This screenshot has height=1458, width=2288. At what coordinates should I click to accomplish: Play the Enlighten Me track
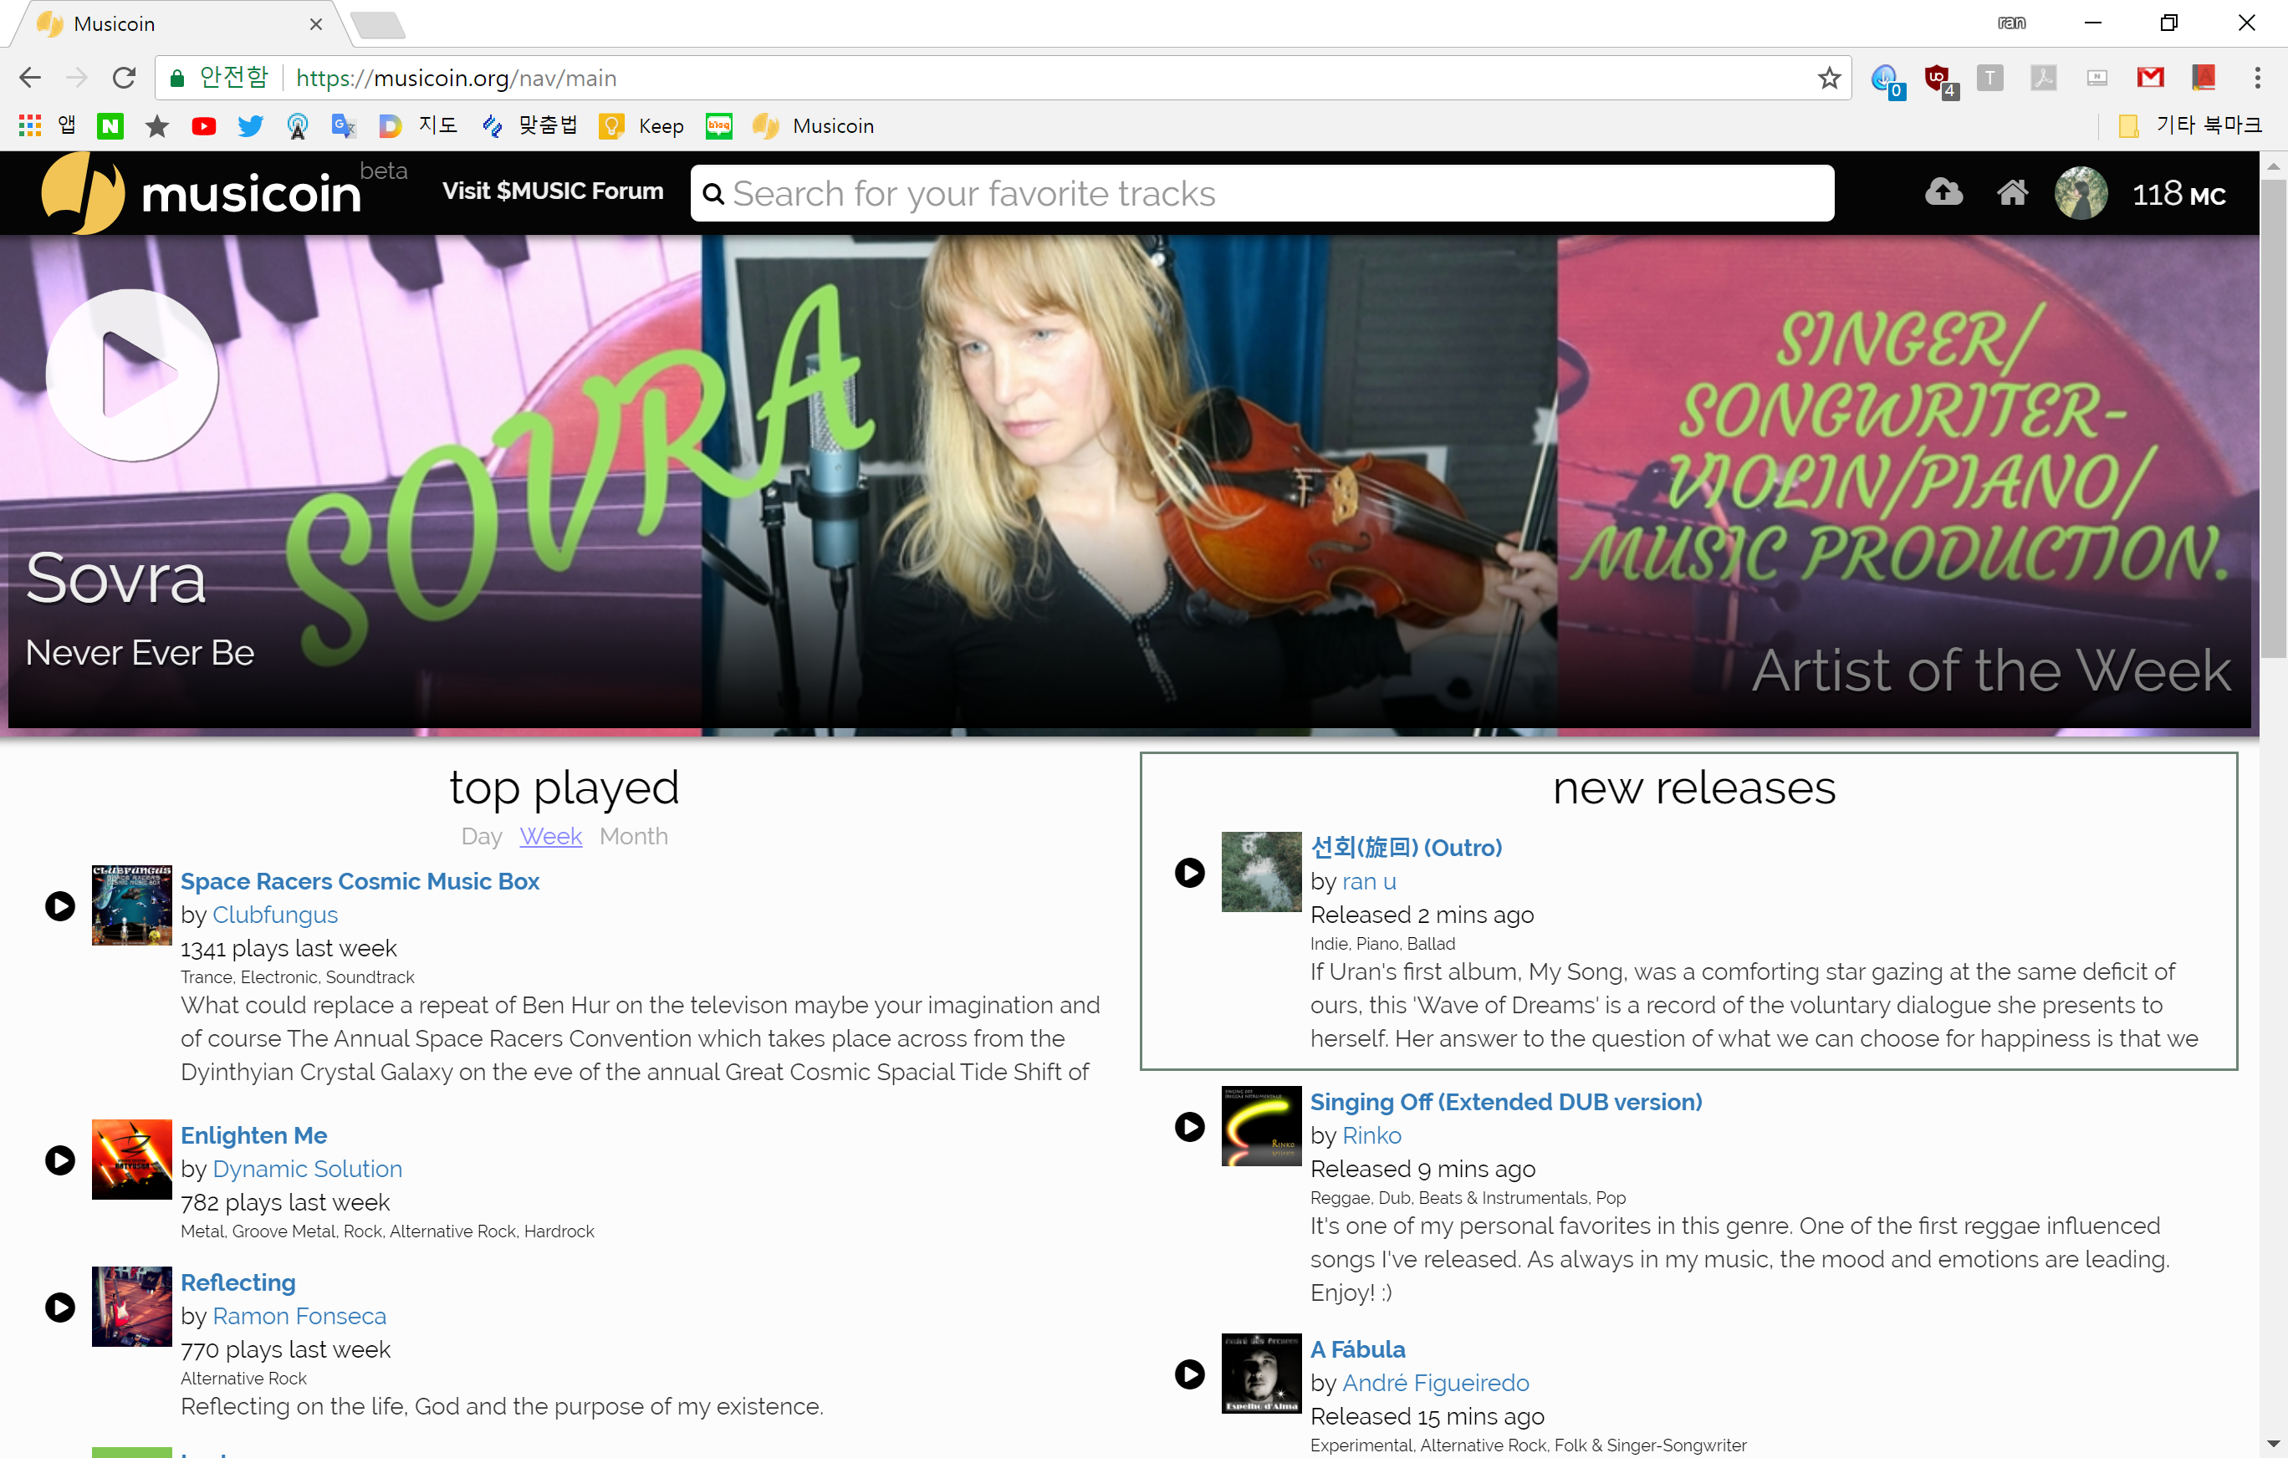click(x=60, y=1160)
